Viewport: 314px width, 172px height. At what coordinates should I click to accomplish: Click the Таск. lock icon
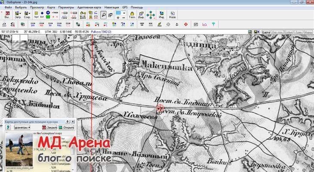(x=132, y=15)
